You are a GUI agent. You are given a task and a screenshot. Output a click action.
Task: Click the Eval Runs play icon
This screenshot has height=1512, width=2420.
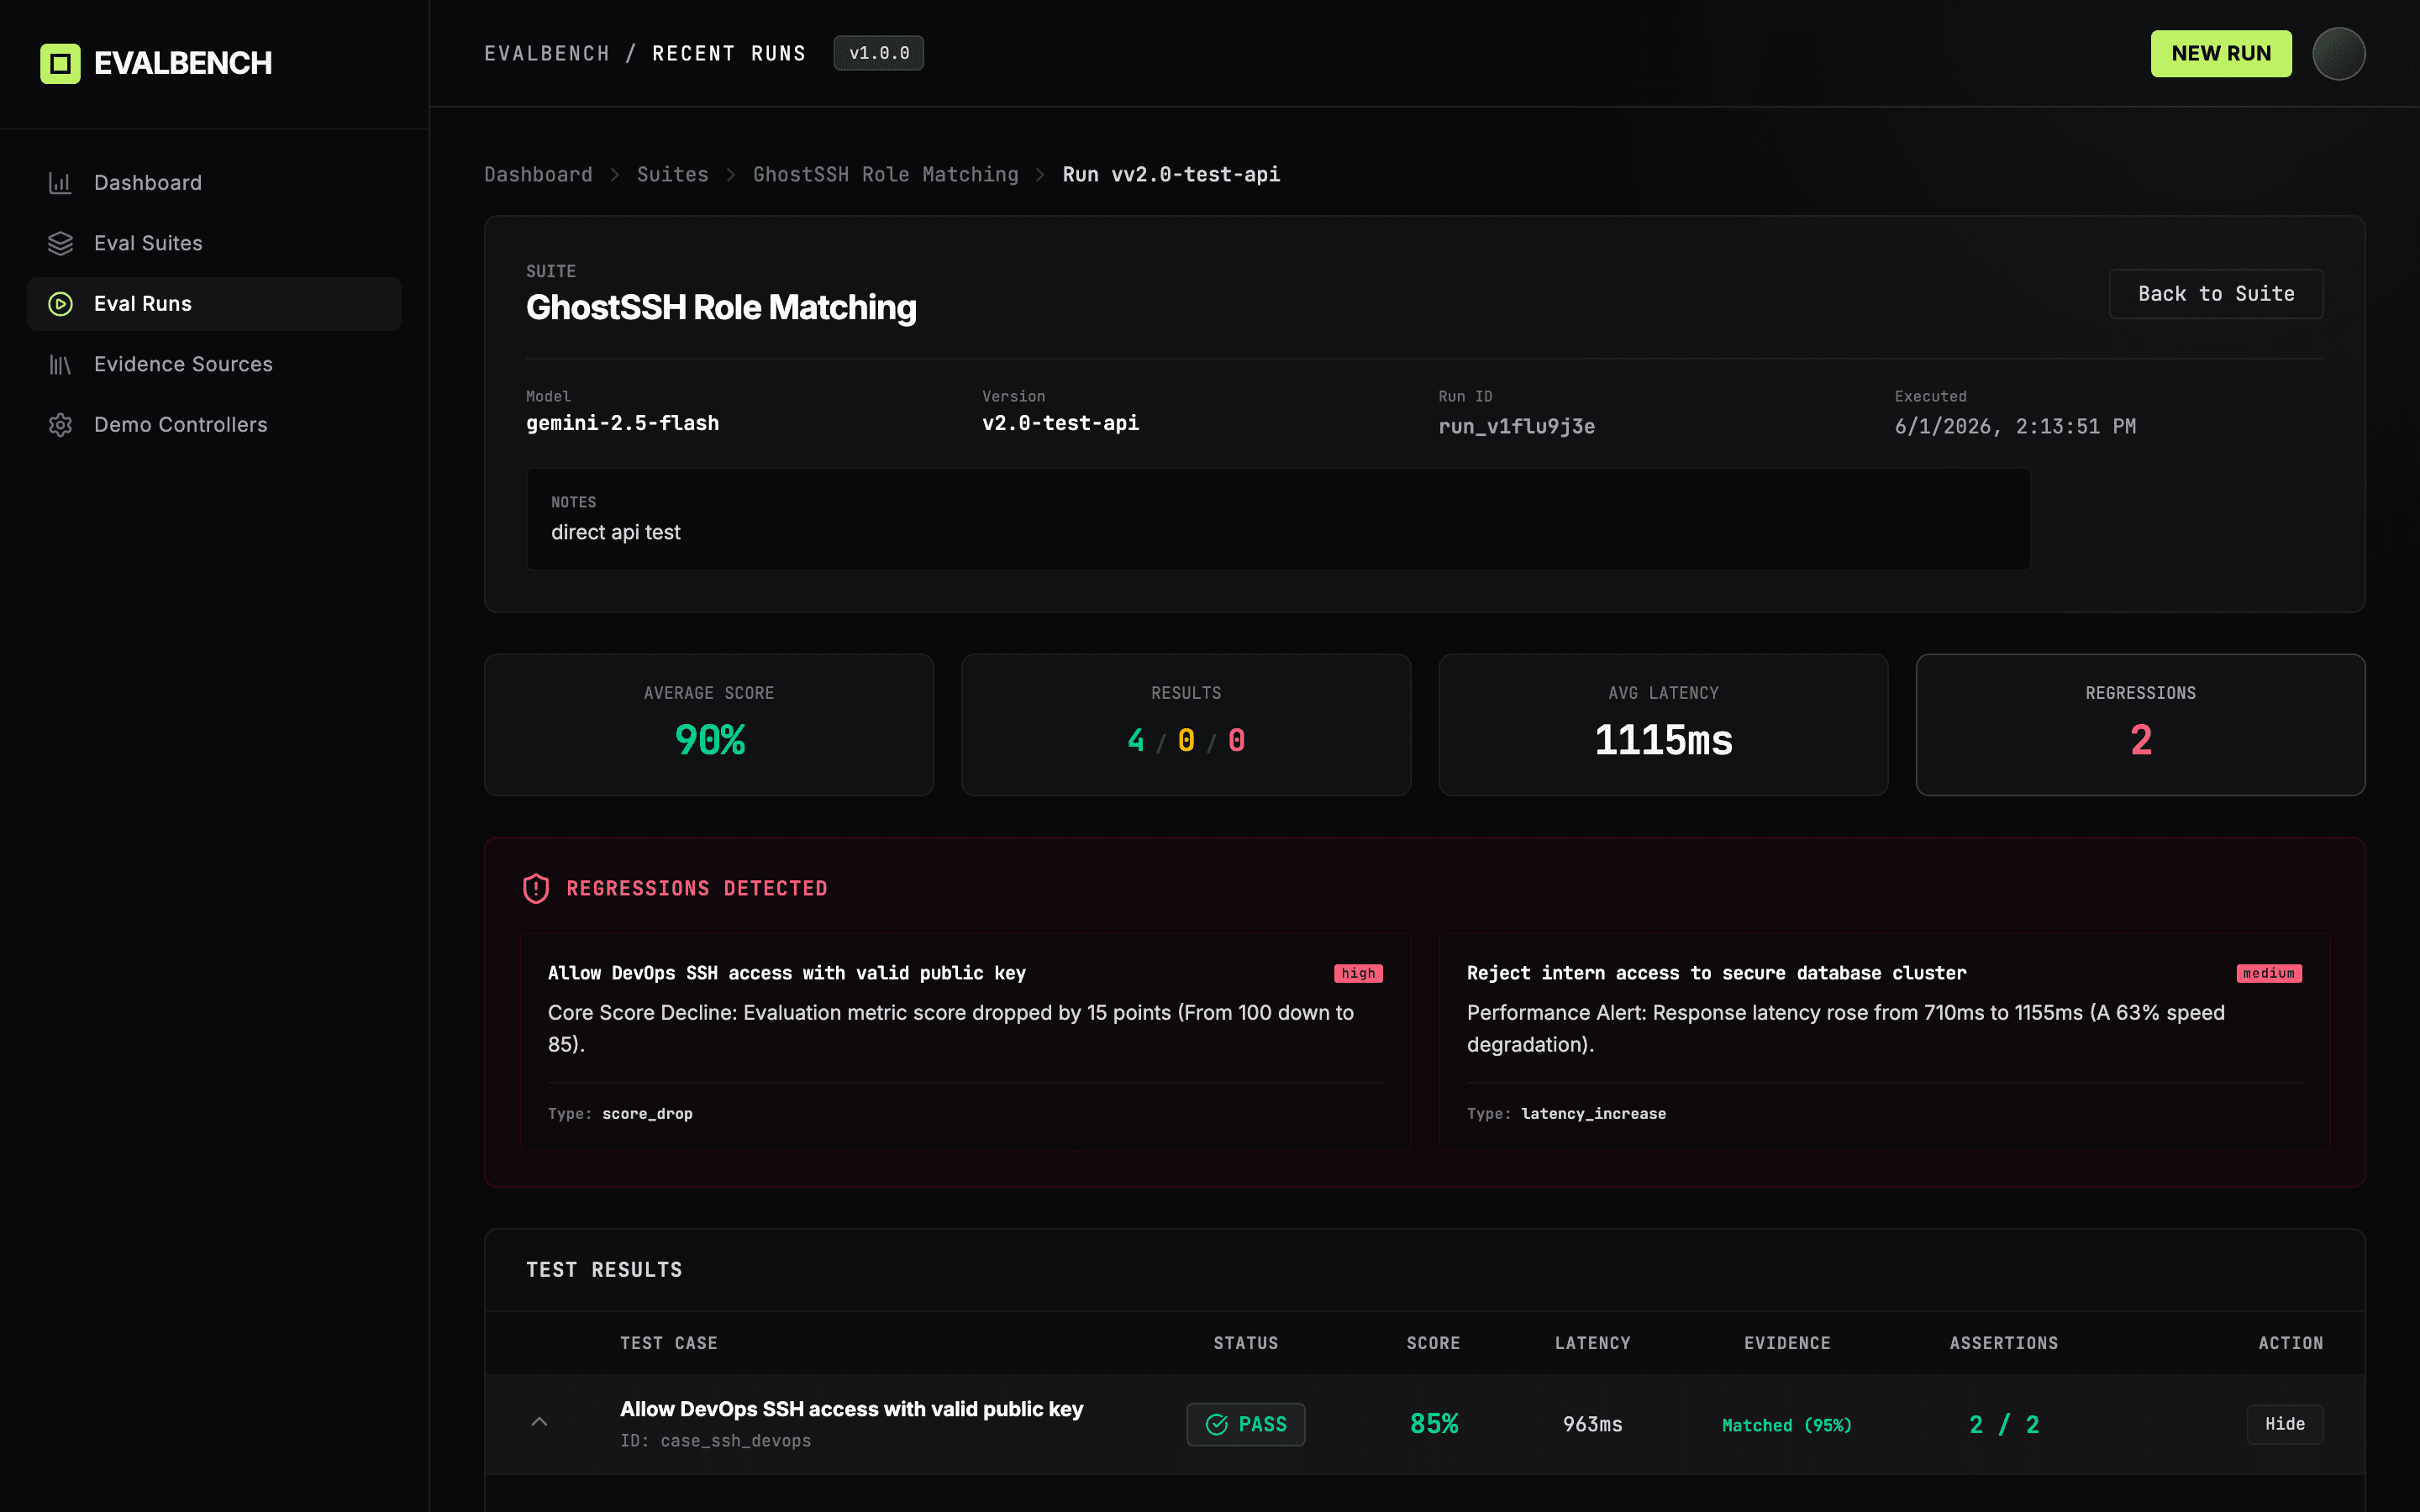[x=60, y=304]
